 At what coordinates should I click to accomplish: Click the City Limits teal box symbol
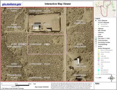[x=96, y=38]
